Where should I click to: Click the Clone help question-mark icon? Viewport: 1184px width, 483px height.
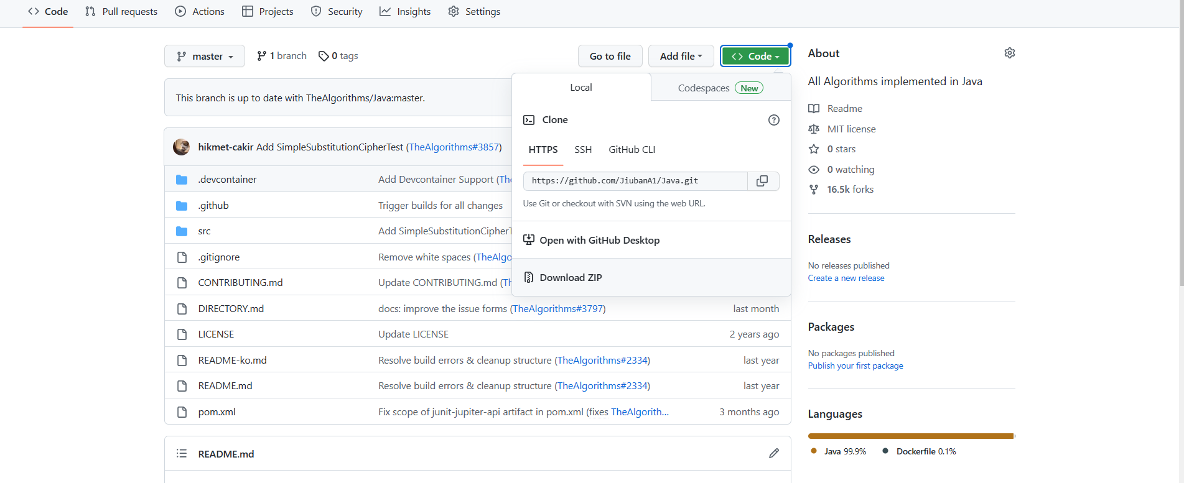coord(774,120)
